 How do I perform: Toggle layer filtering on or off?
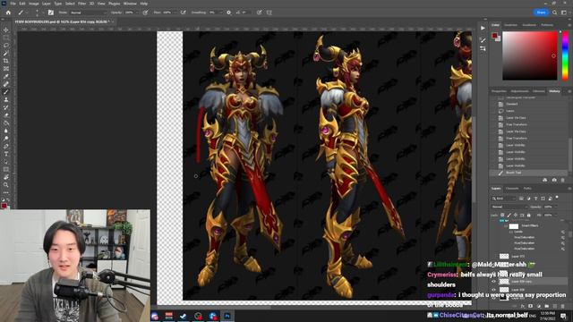tap(557, 198)
